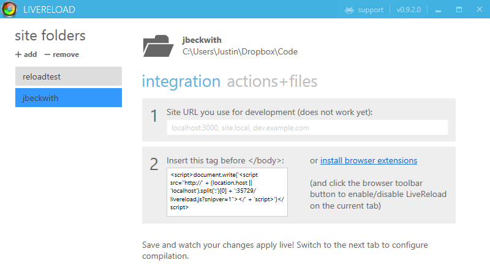Image resolution: width=490 pixels, height=271 pixels.
Task: Add a new site folder
Action: [x=26, y=54]
